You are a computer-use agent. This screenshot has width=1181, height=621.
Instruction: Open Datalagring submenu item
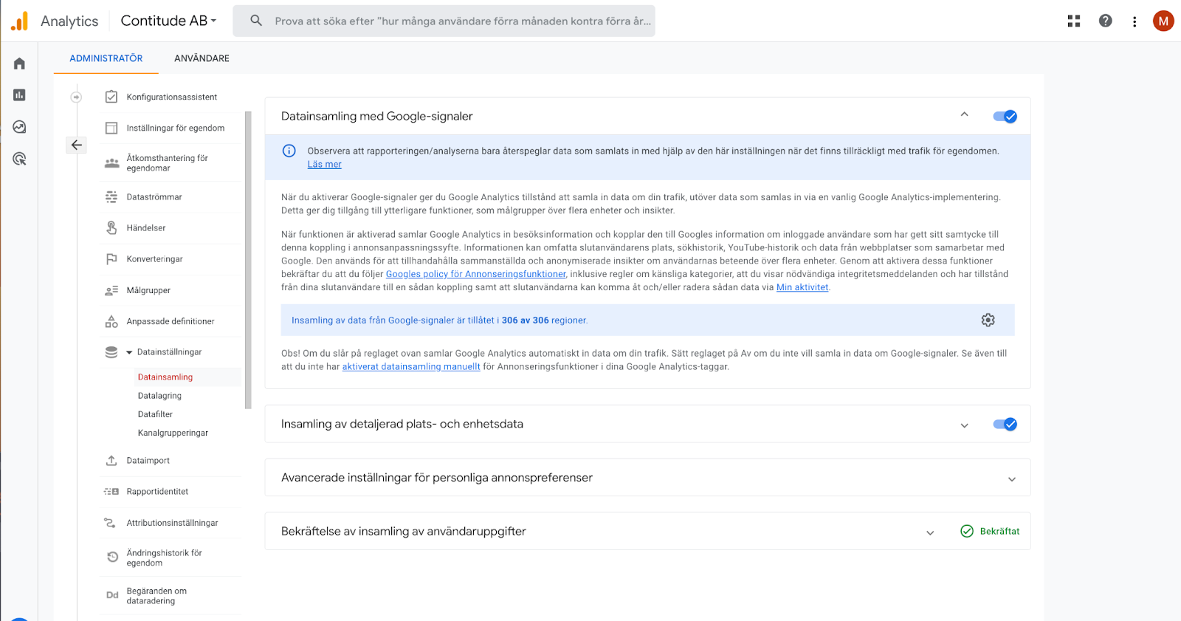[159, 396]
